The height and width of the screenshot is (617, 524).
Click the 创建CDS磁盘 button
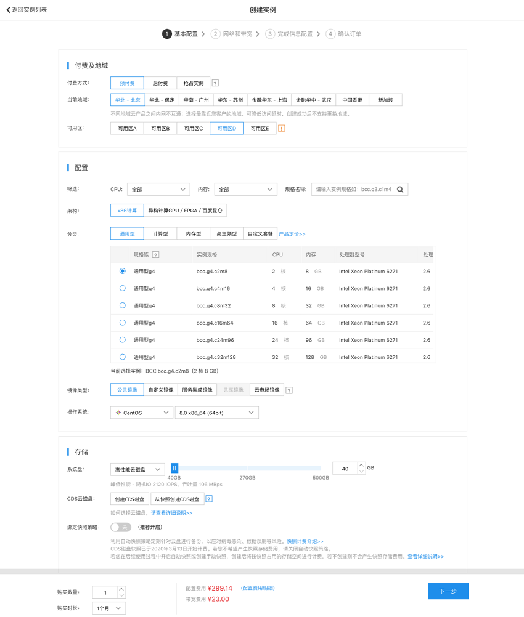pyautogui.click(x=129, y=499)
